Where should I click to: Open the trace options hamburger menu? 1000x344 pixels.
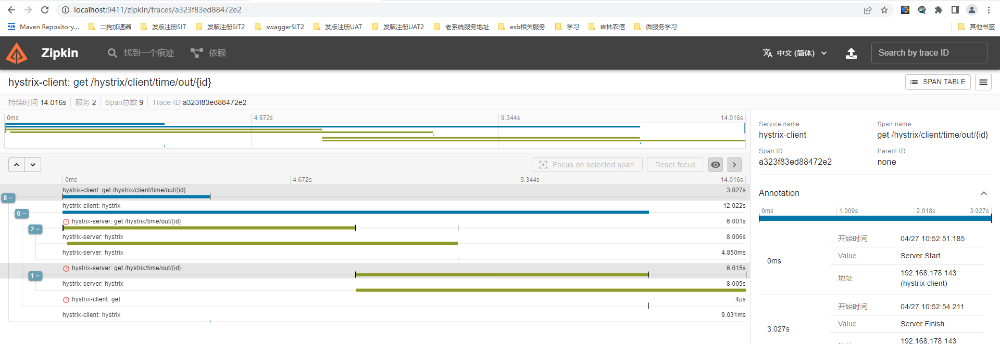tap(983, 82)
